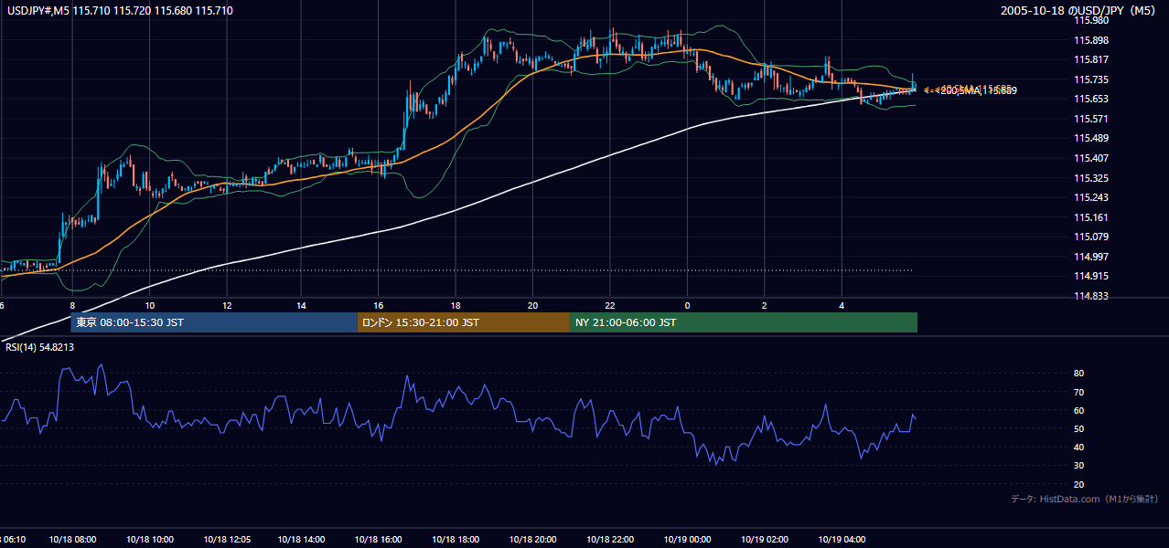The width and height of the screenshot is (1169, 548).
Task: Select the ロンドン 15:30-21:00 JST session bar
Action: (x=464, y=322)
